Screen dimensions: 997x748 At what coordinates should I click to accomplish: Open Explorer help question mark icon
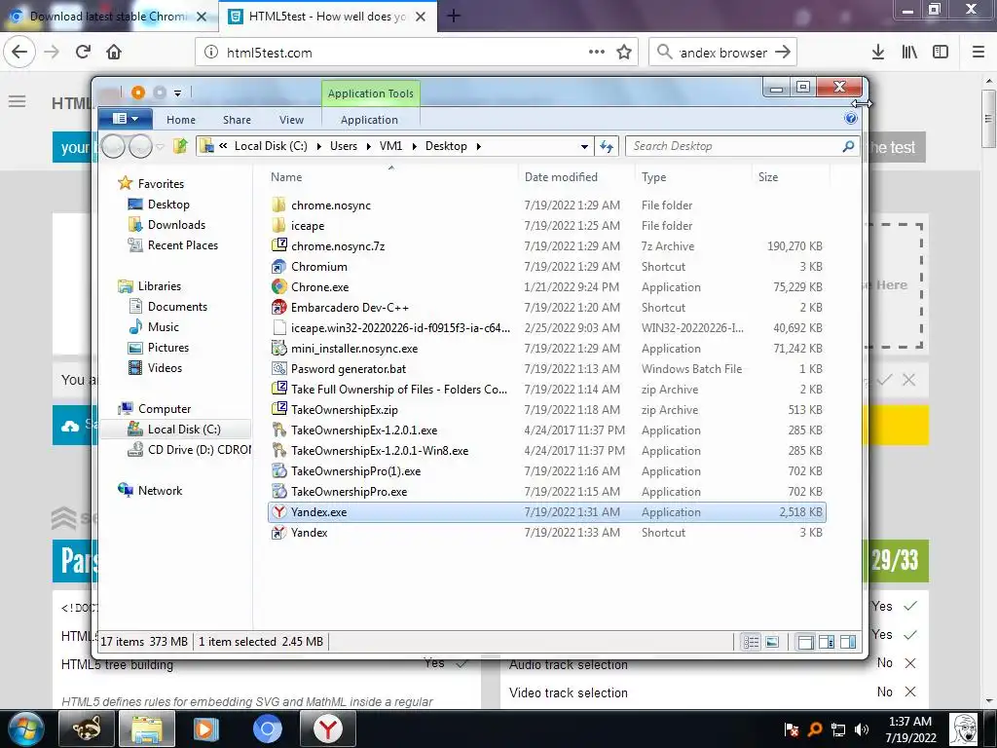pos(850,118)
